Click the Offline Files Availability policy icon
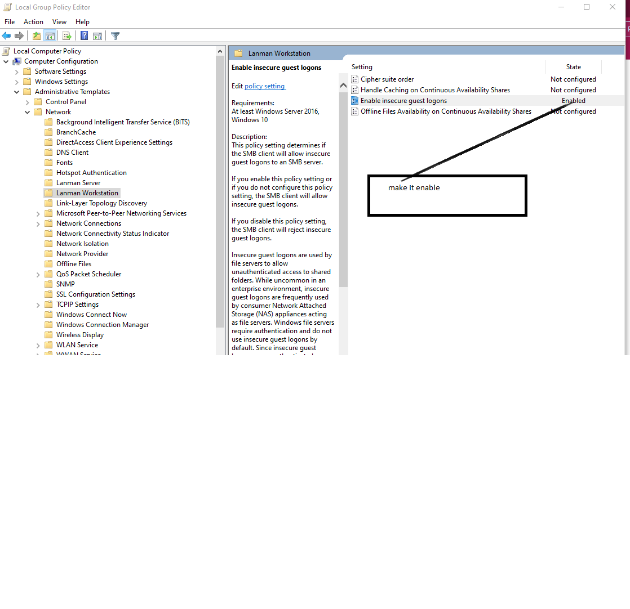 [x=355, y=111]
